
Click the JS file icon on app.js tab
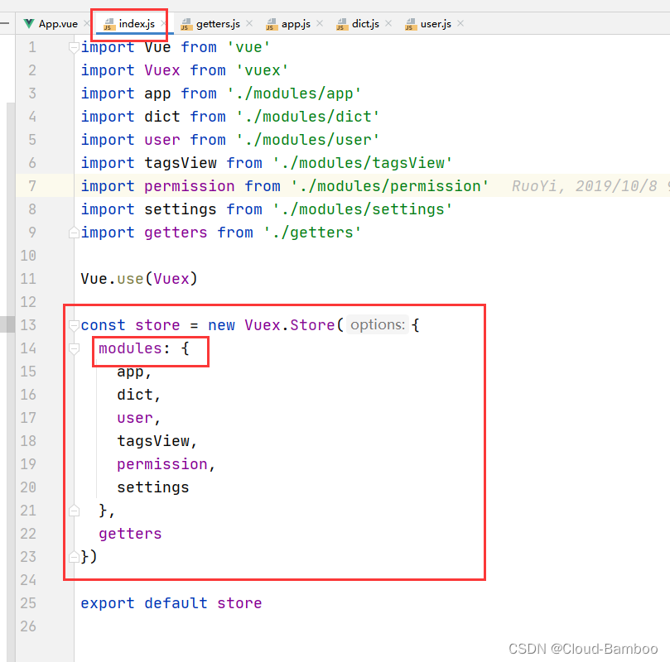(272, 24)
